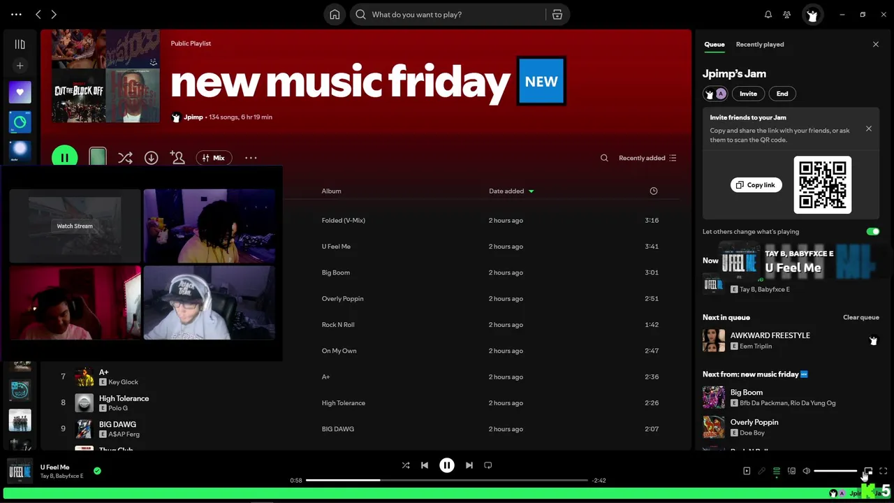Search within playlist magnifier icon
The height and width of the screenshot is (503, 894).
(x=604, y=158)
